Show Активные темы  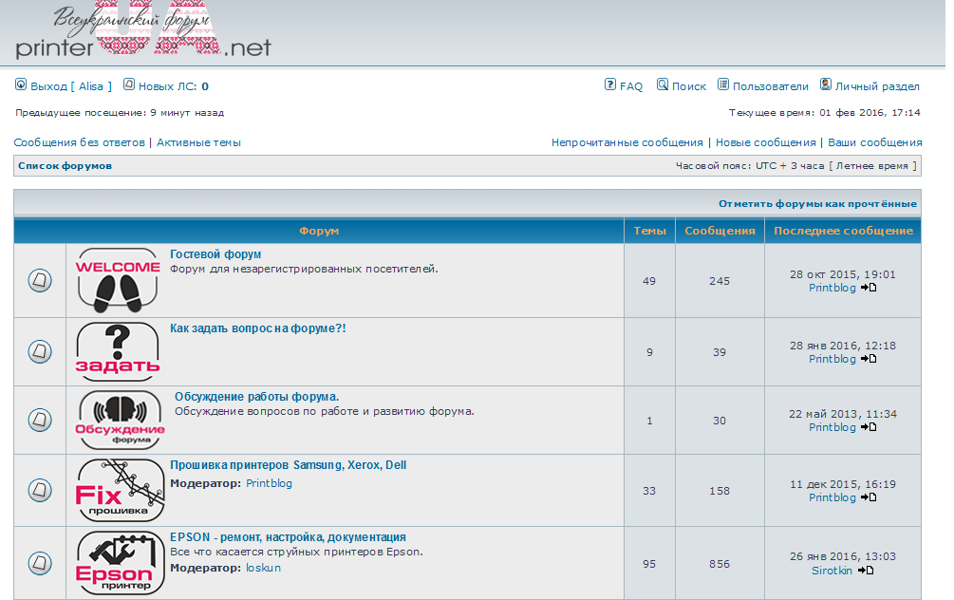[x=199, y=142]
